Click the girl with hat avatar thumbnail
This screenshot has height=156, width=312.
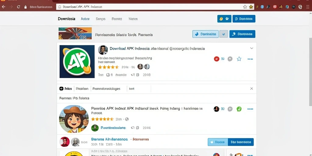(x=74, y=119)
